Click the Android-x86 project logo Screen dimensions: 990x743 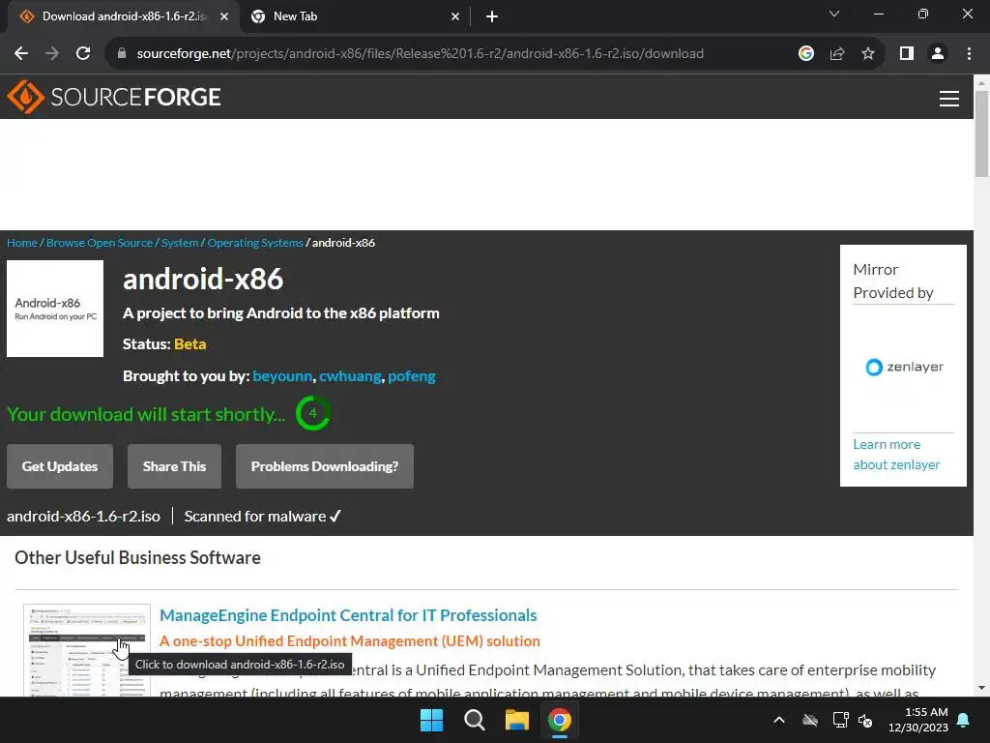(x=55, y=309)
